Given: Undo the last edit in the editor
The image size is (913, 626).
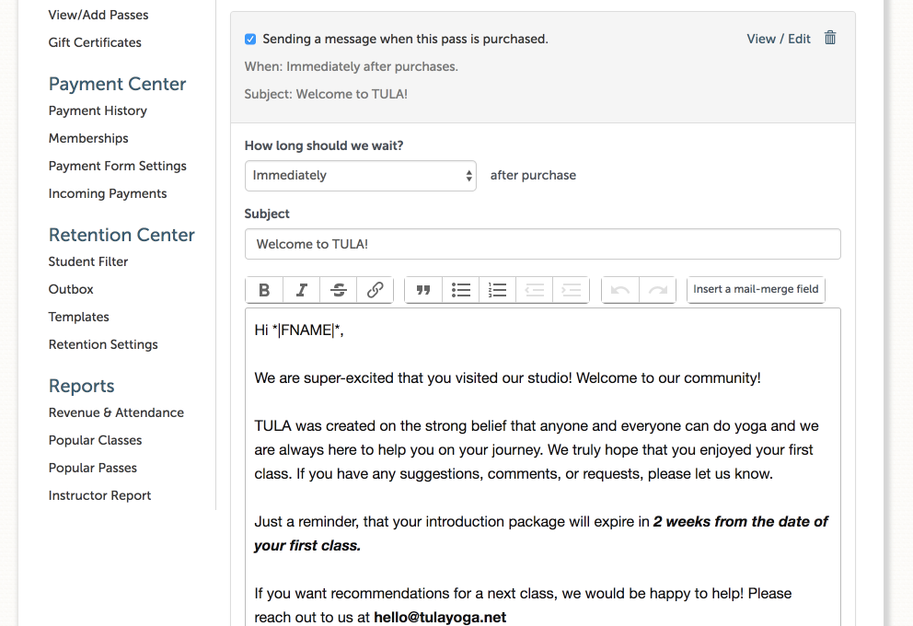Looking at the screenshot, I should 620,290.
